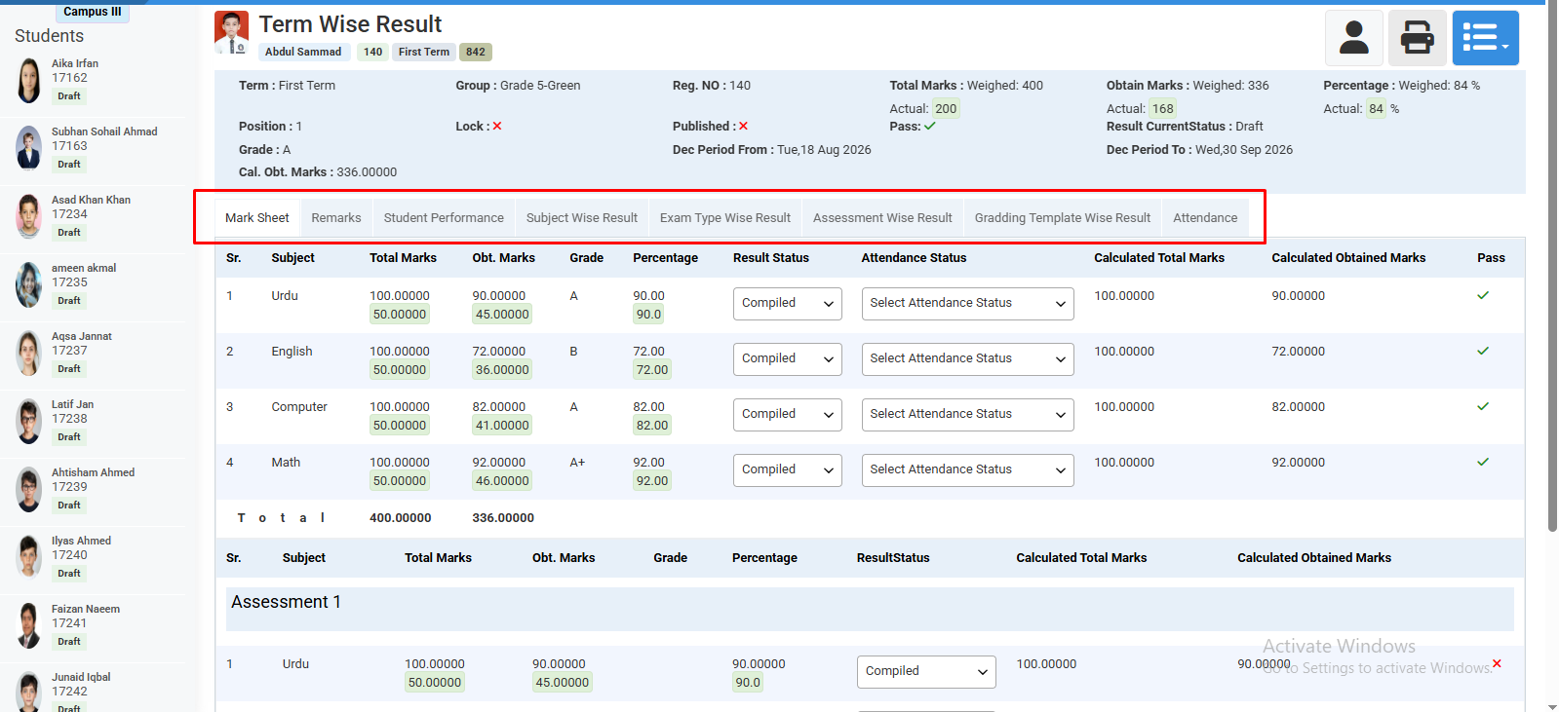The image size is (1559, 712).
Task: Click the Campus III button
Action: pos(93,12)
